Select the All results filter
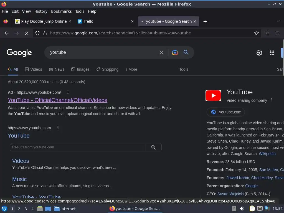Screen dimensions: 284x213 13,69
